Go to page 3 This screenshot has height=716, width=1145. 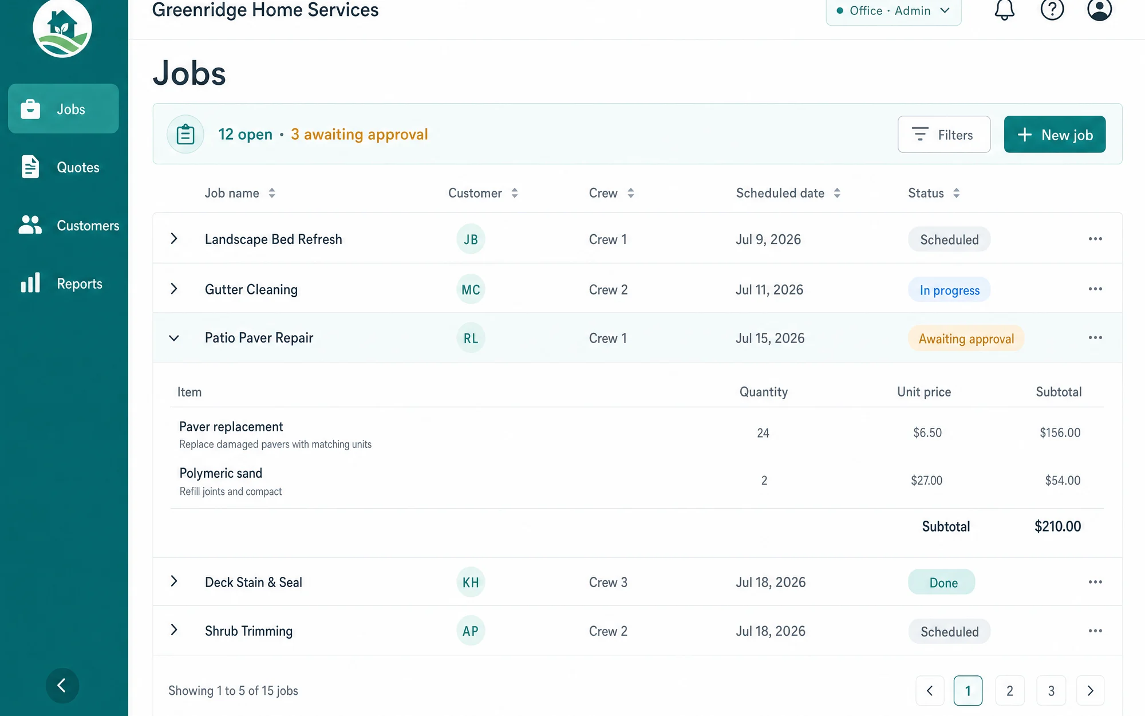point(1051,691)
